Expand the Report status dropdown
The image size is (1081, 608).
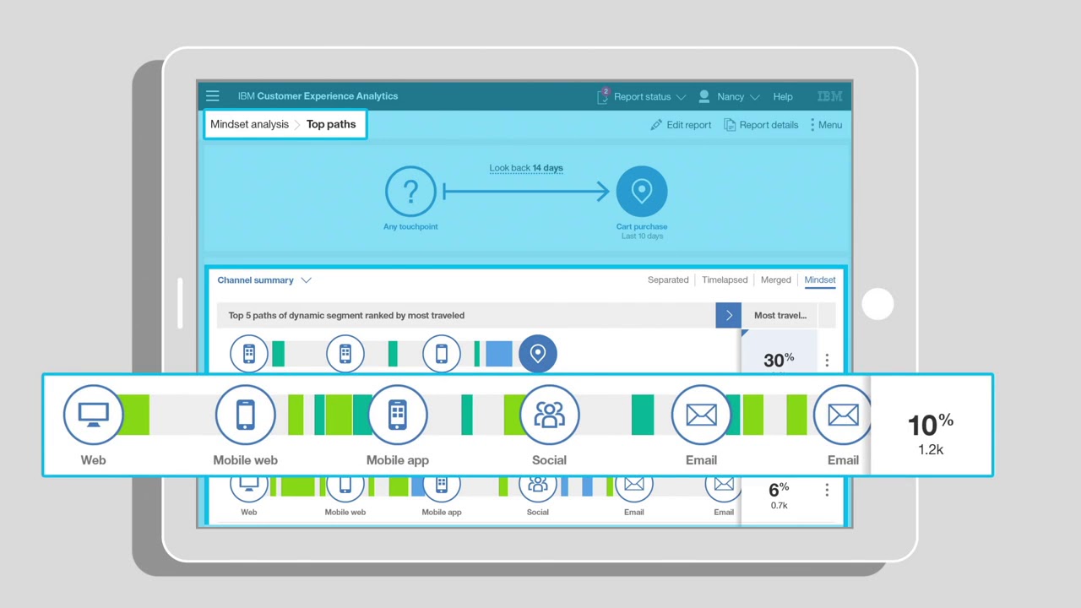[681, 97]
